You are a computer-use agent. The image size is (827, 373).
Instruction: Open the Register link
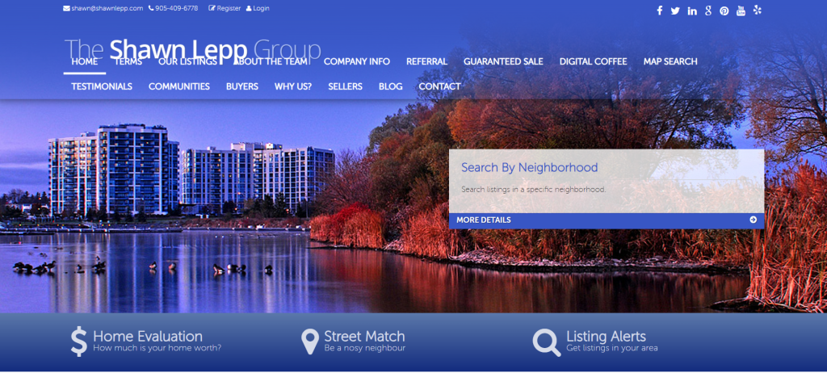(x=229, y=8)
